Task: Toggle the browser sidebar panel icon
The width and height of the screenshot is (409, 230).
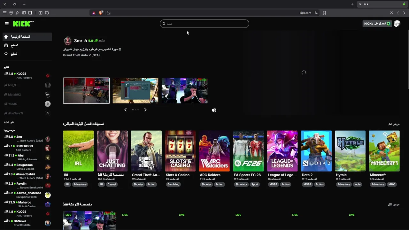Action: tap(30, 13)
